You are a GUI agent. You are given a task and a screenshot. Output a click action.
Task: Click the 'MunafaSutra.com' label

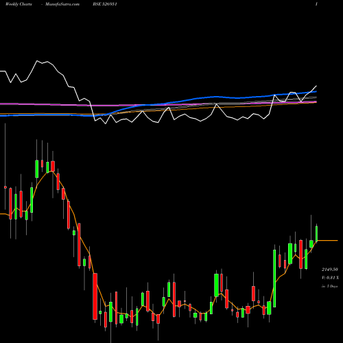(x=62, y=4)
